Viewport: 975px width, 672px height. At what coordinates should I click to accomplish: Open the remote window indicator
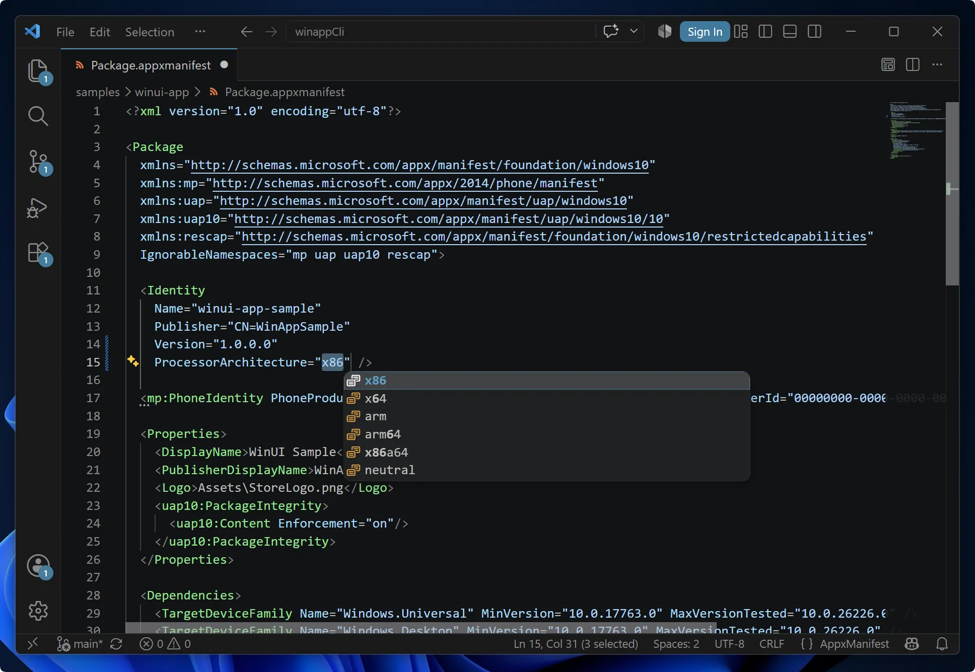[x=33, y=644]
